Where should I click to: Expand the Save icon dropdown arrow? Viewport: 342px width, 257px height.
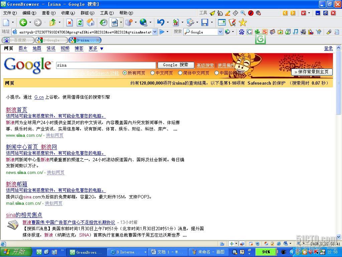click(x=212, y=22)
